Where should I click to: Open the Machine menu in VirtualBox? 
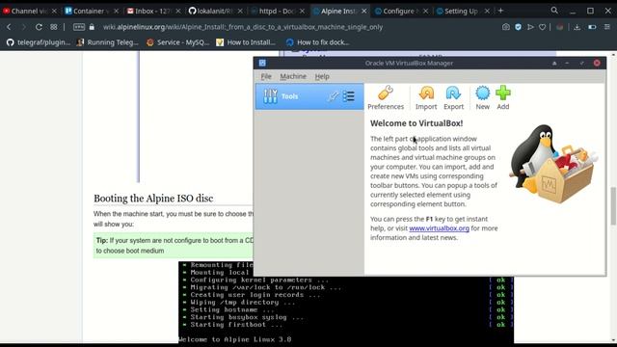(293, 76)
